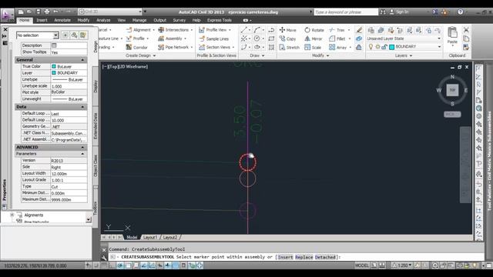Toggle layer on/off lightbulb for BOUNDARY

371,47
